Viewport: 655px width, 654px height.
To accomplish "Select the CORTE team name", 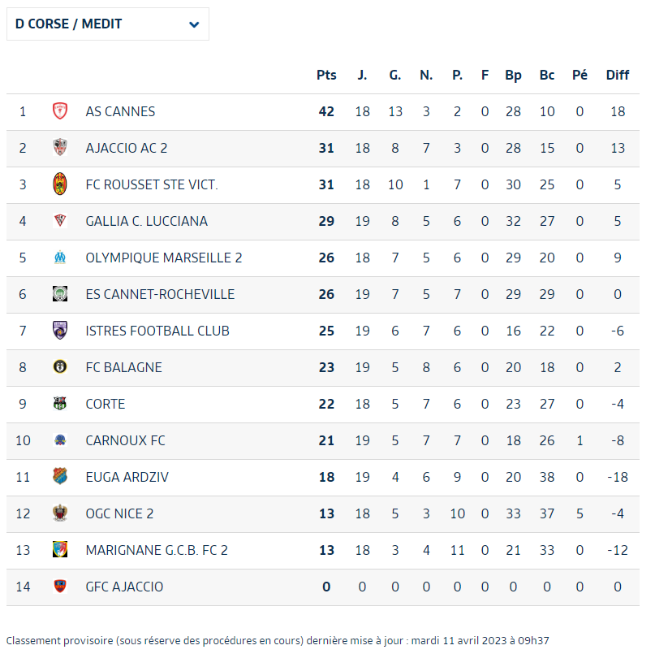I will tap(106, 404).
